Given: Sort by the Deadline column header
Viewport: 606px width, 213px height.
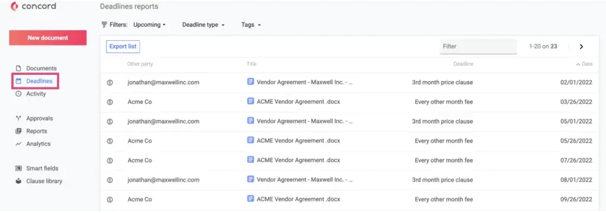Looking at the screenshot, I should [463, 64].
